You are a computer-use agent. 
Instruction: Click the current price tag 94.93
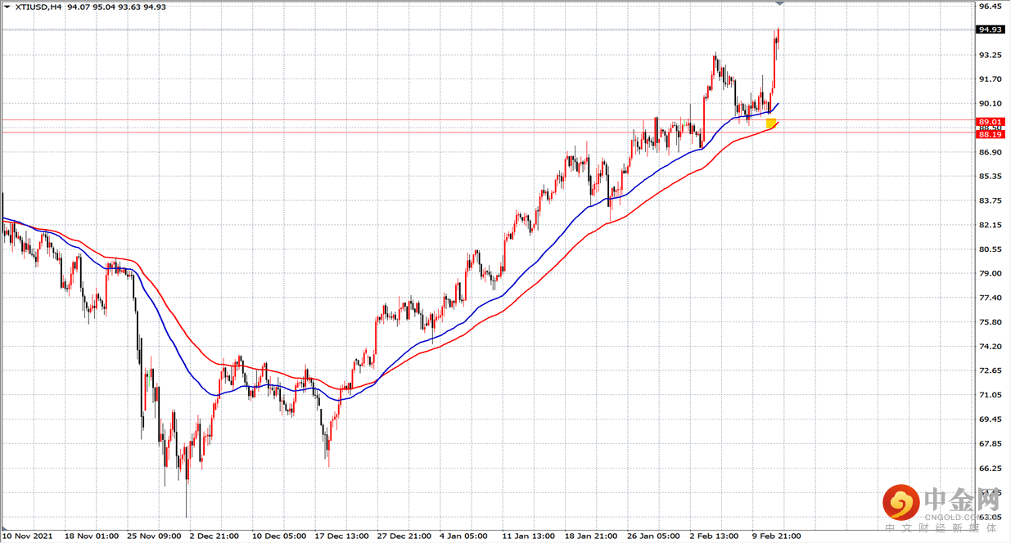991,30
